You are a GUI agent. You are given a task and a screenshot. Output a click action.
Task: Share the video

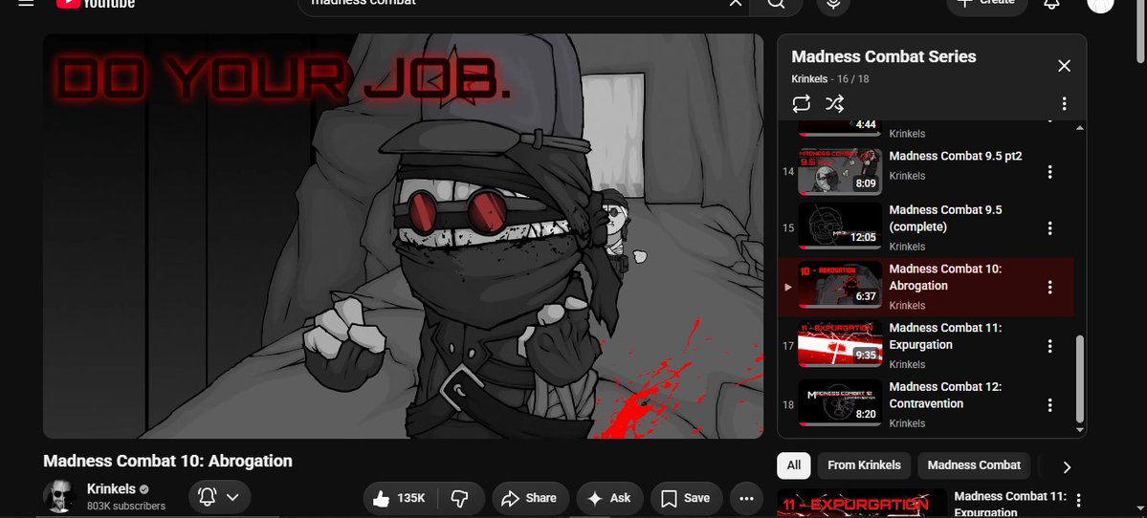click(x=530, y=498)
